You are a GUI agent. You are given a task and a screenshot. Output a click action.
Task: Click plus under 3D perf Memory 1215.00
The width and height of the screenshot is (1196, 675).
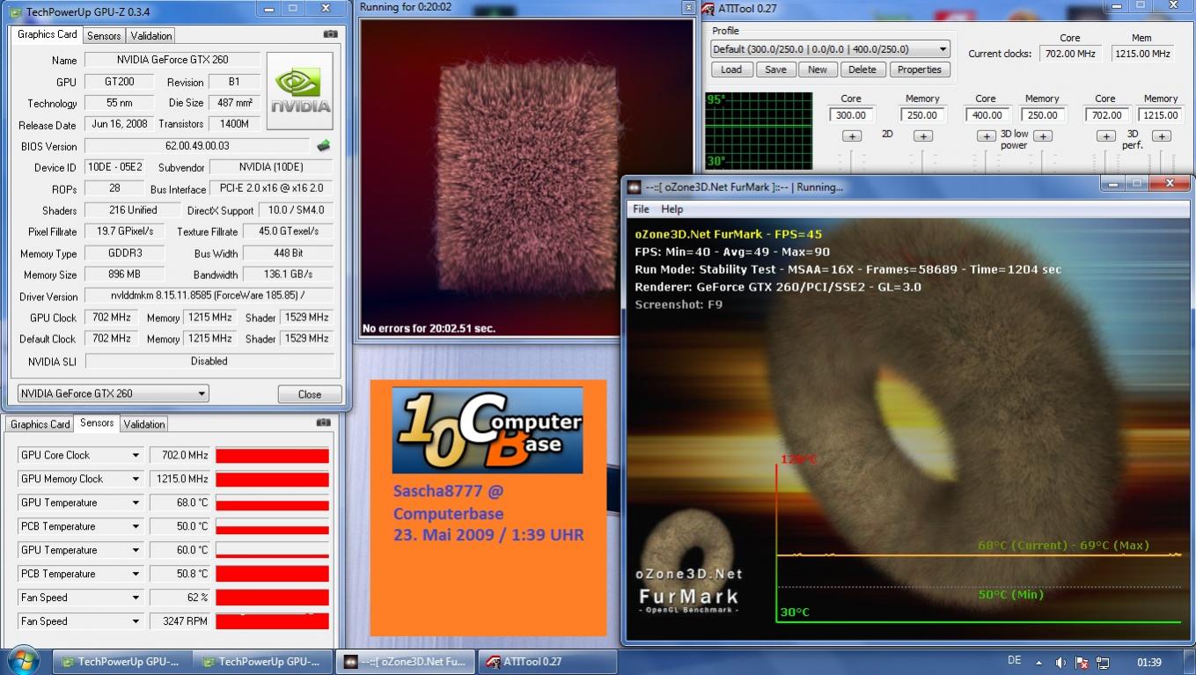tap(1161, 136)
